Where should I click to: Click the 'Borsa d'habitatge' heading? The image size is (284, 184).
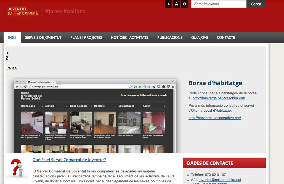[x=215, y=83]
